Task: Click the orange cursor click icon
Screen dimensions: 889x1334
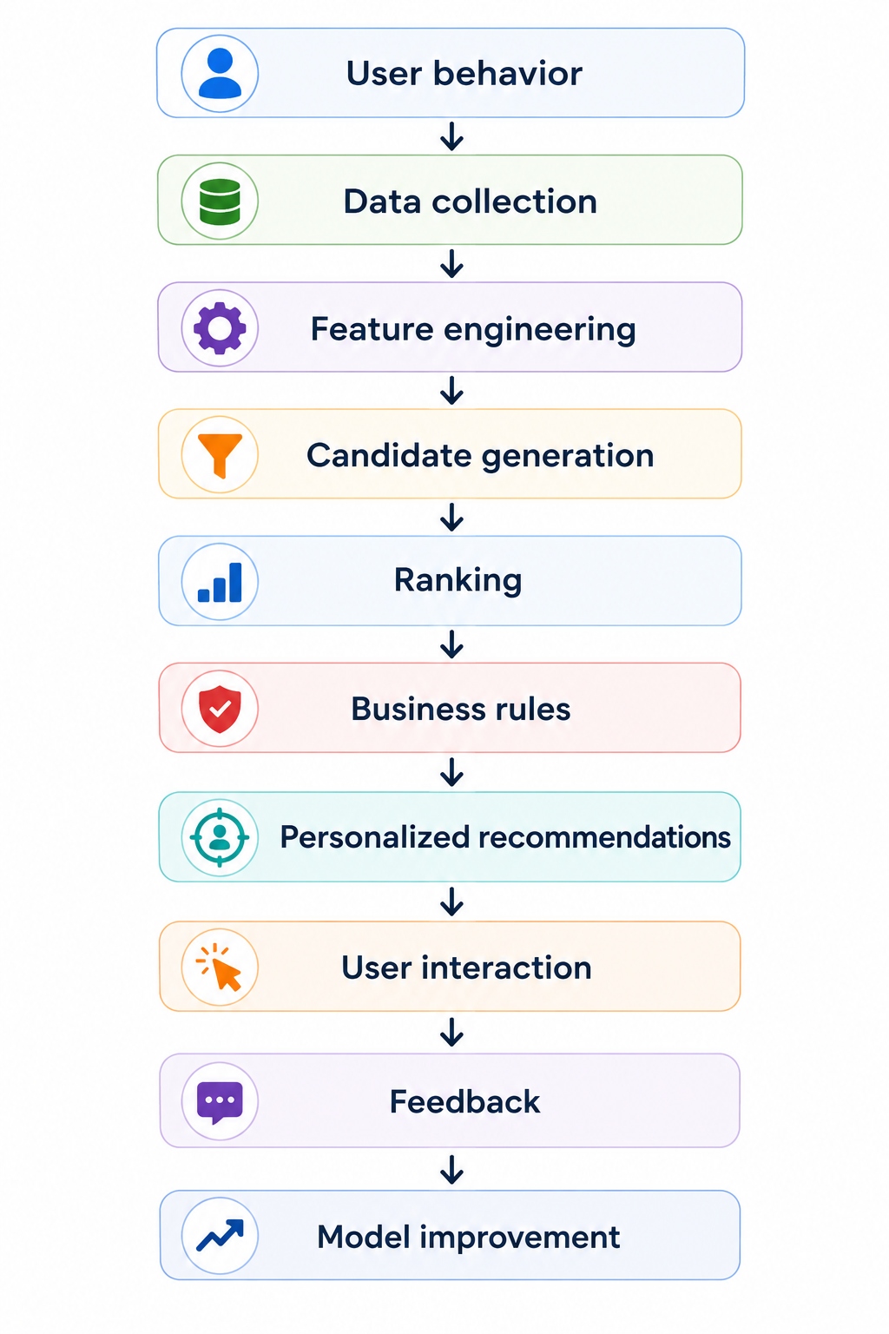Action: [220, 967]
